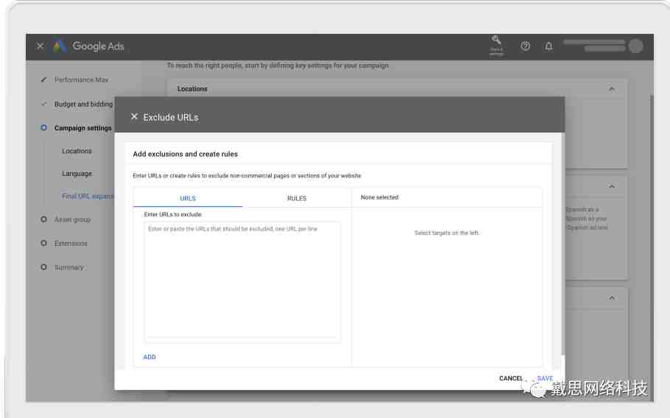Open Performance Max in the sidebar

(81, 79)
